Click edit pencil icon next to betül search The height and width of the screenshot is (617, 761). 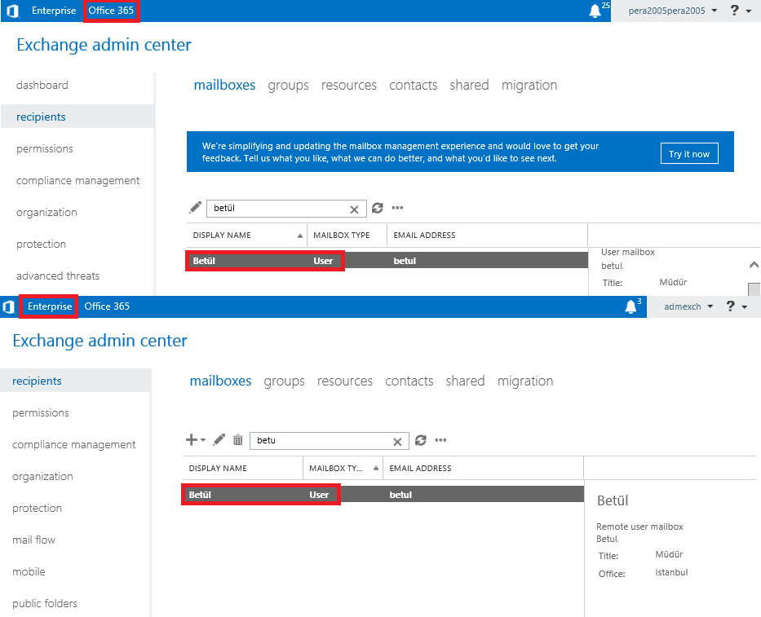point(195,208)
